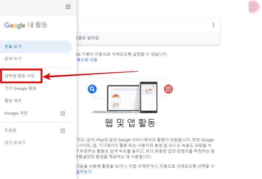
Task: Click the Google logo in sidebar
Action: 15,25
